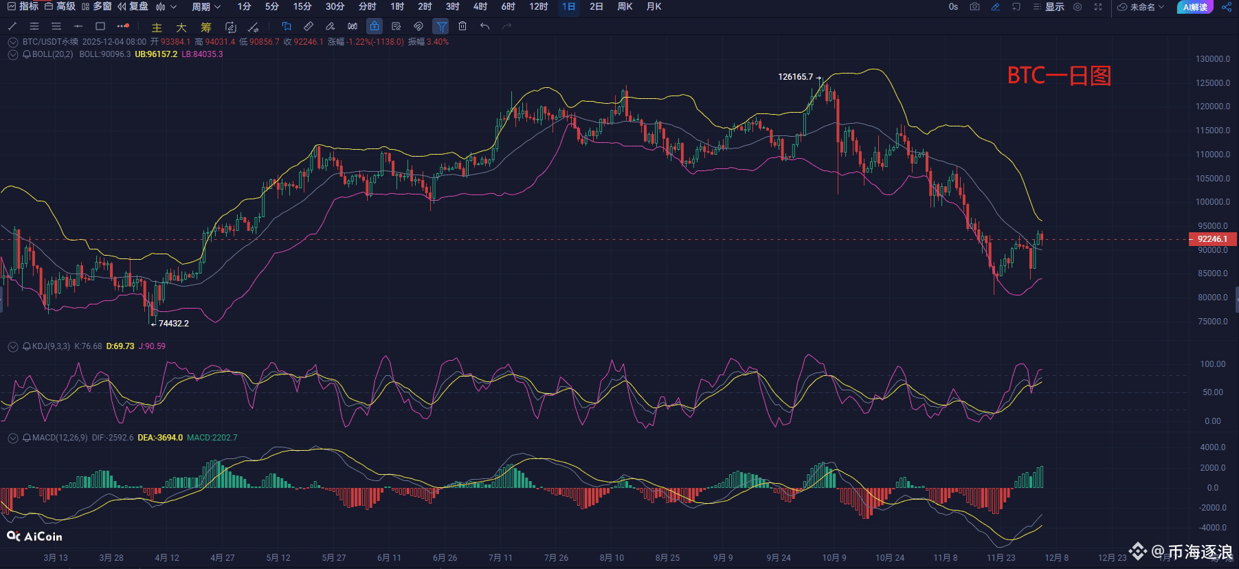
Task: Expand the candlestick chart type dropdown
Action: pos(166,7)
